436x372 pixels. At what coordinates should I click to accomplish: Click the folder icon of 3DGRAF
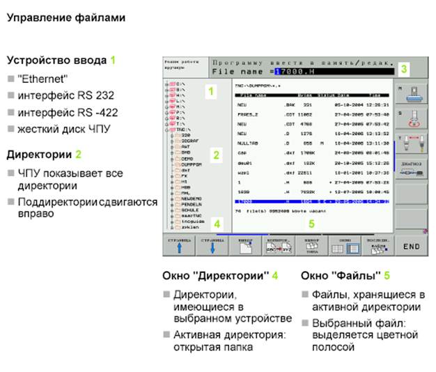[178, 141]
